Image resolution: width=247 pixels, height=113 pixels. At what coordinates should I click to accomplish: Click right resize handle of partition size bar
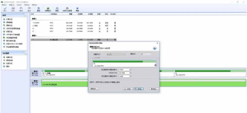[156, 64]
